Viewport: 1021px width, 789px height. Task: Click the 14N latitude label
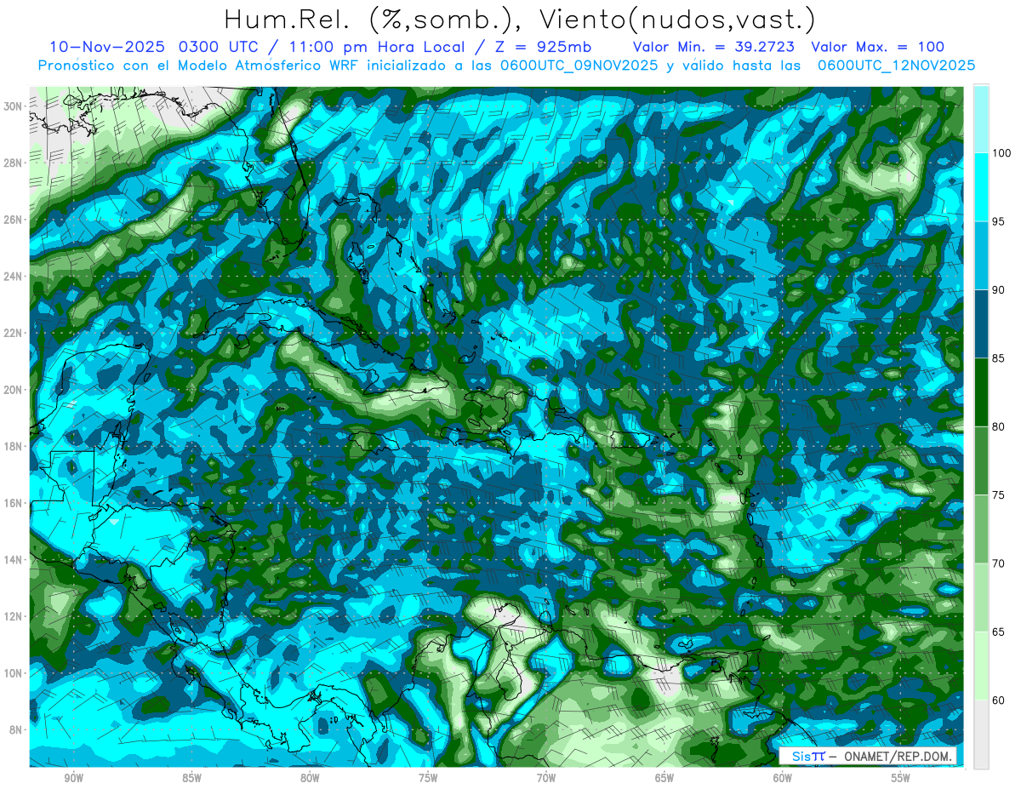coord(14,560)
